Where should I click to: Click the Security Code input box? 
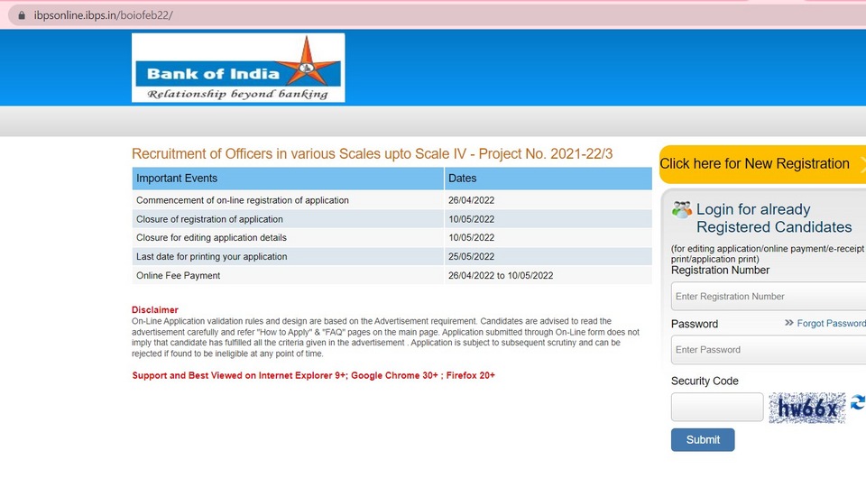click(x=717, y=407)
